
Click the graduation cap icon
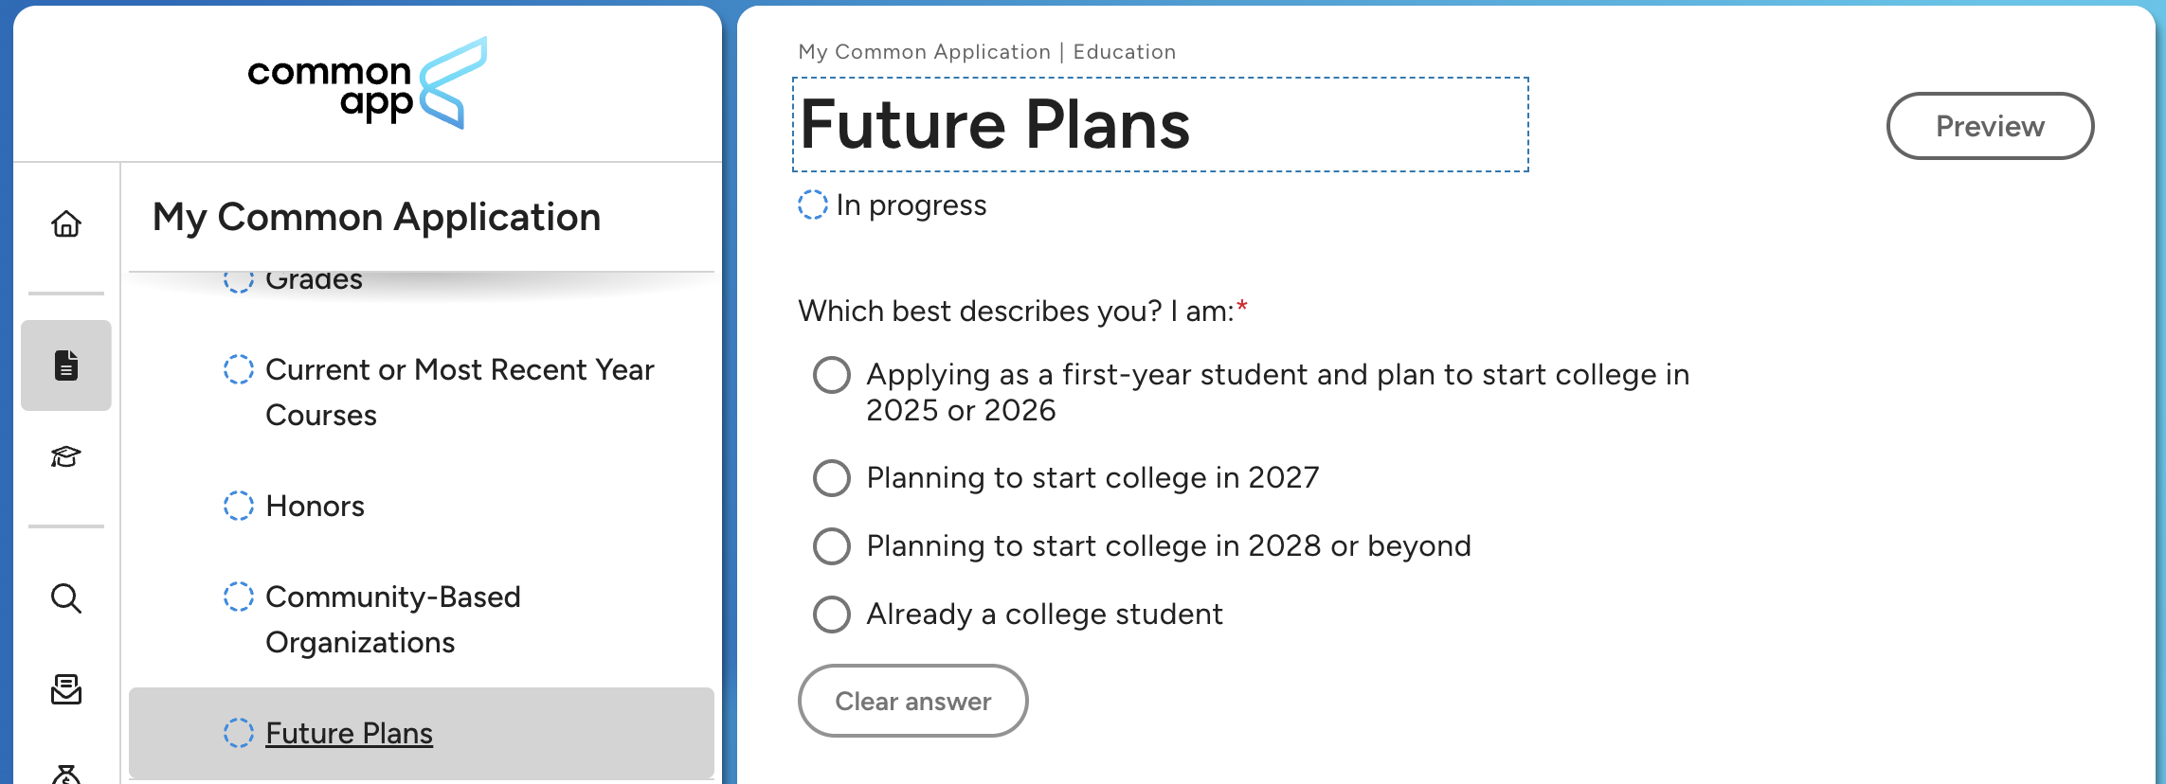(66, 457)
